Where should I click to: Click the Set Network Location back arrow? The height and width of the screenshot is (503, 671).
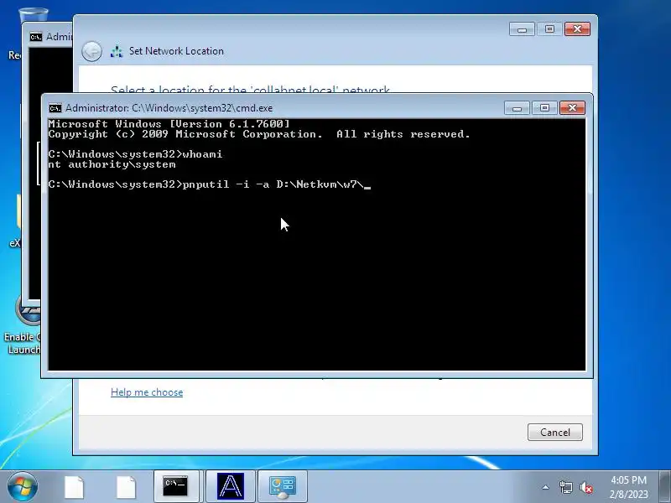[x=91, y=52]
